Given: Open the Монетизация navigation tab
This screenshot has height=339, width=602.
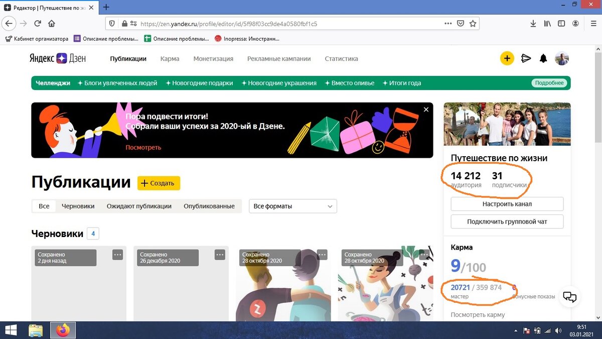Looking at the screenshot, I should tap(213, 58).
